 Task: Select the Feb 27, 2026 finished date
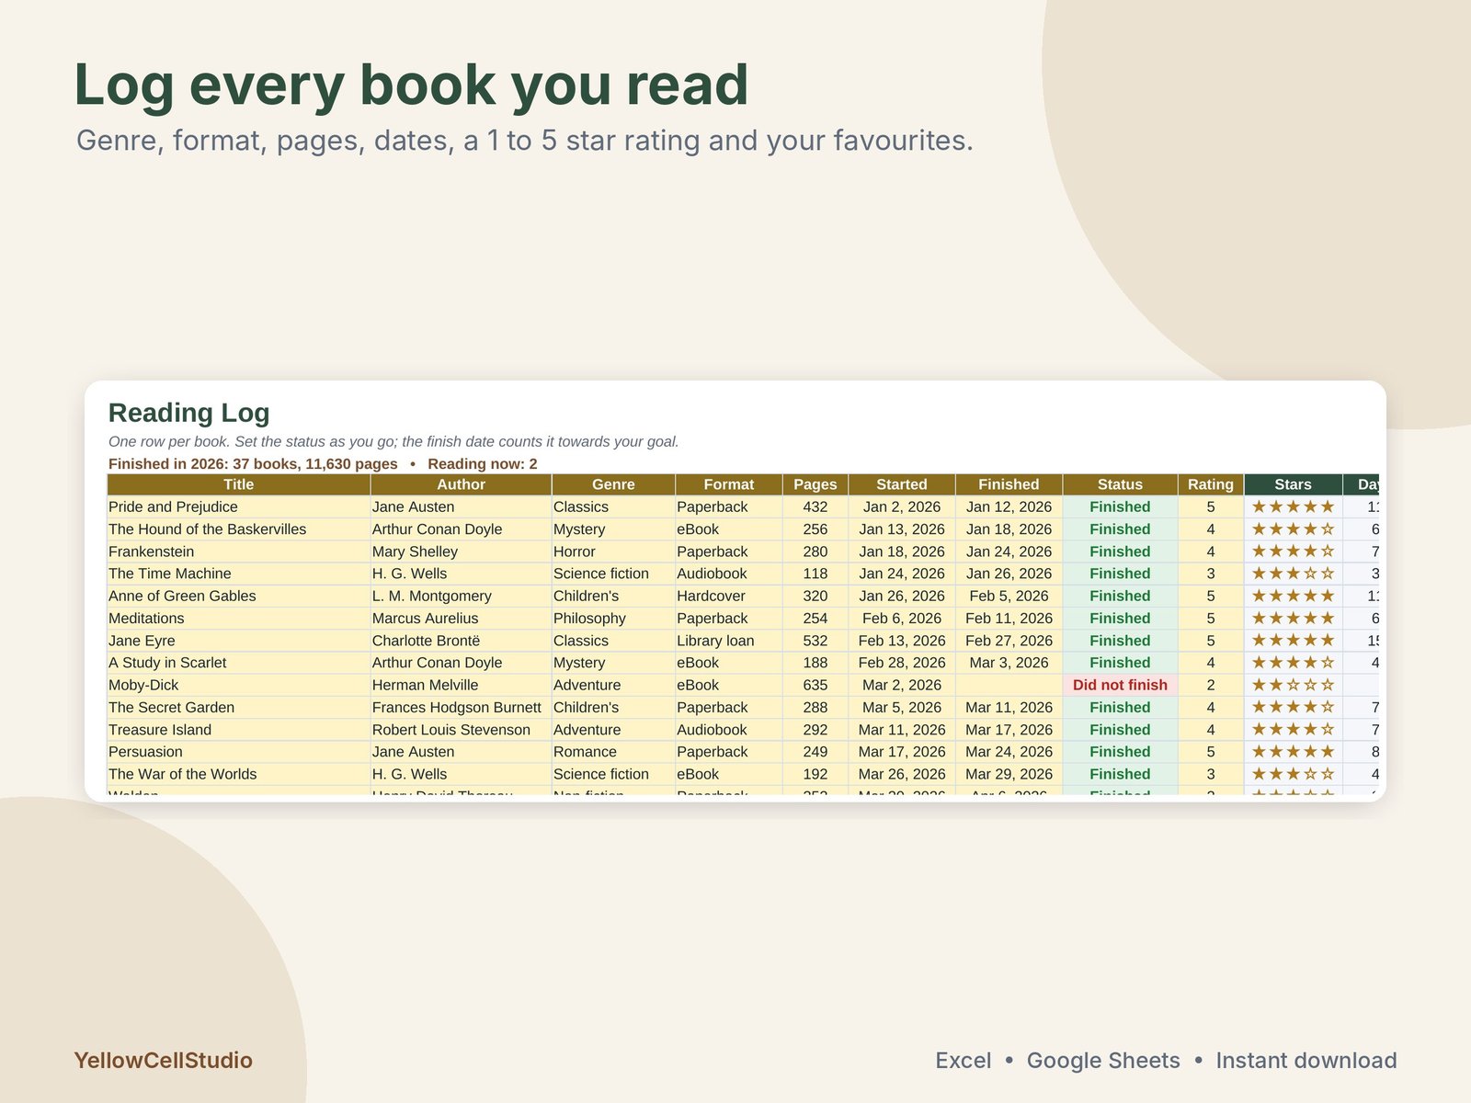[x=1009, y=641]
